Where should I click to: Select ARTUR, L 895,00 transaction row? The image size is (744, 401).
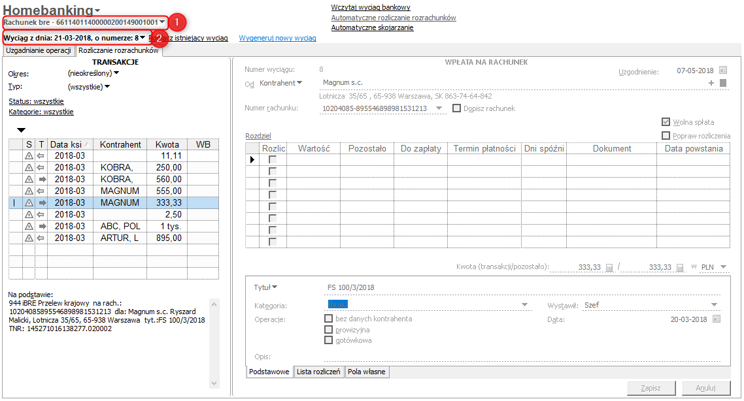[x=114, y=238]
